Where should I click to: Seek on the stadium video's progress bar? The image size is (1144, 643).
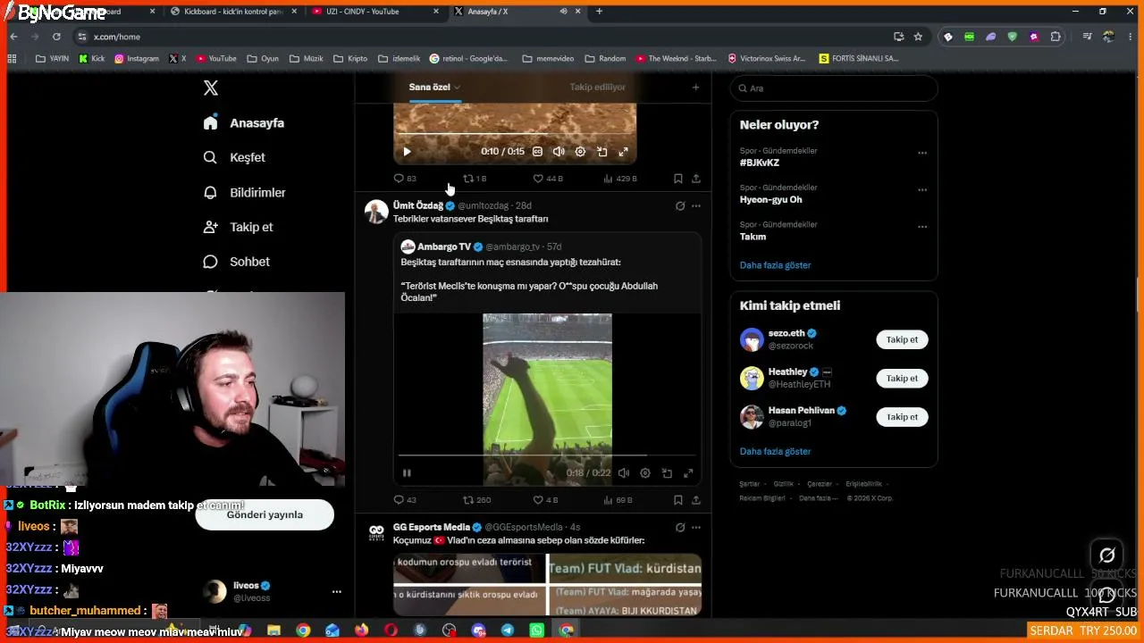pos(547,455)
